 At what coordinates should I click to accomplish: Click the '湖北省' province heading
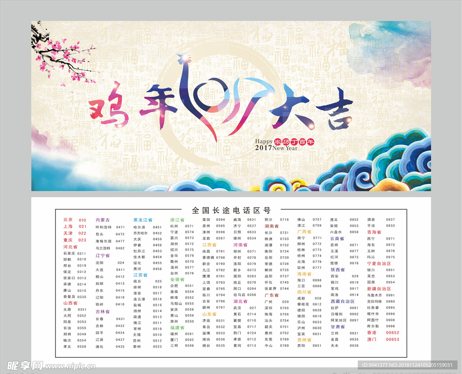[241, 301]
